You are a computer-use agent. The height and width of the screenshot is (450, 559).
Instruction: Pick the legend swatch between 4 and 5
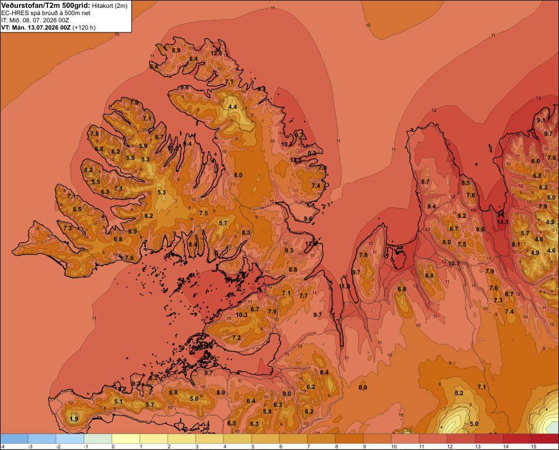coord(238,438)
